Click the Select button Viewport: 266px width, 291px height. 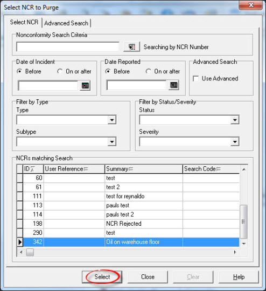coord(102,277)
